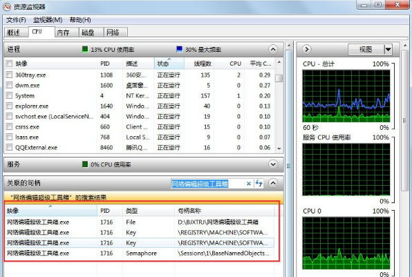The height and width of the screenshot is (277, 412).
Task: Sort processes by 平均 C... column header
Action: coord(260,64)
